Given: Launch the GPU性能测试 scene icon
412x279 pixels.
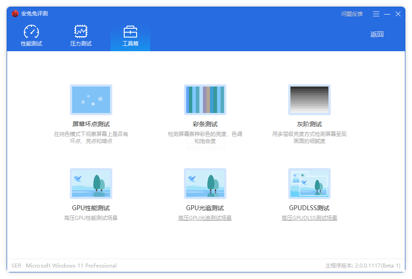Looking at the screenshot, I should click(91, 184).
